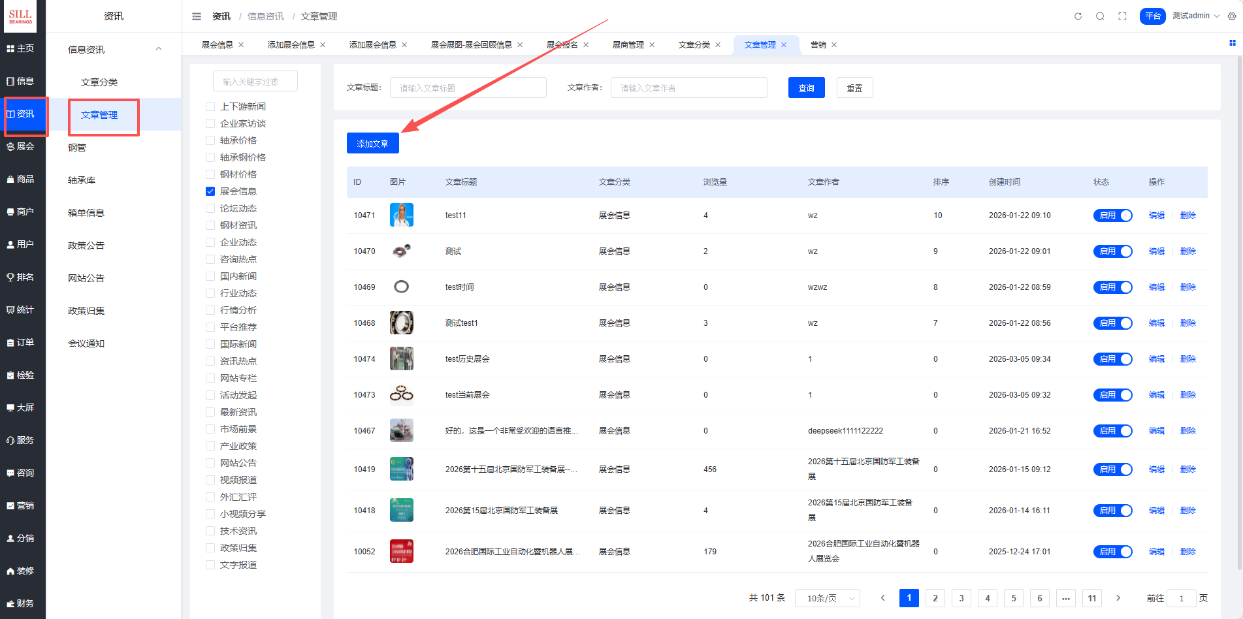Disable the 启用 switch for test11
1243x619 pixels.
[x=1112, y=215]
